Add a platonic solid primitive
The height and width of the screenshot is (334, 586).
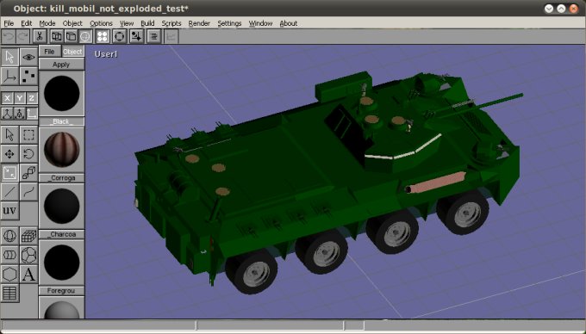coord(28,255)
